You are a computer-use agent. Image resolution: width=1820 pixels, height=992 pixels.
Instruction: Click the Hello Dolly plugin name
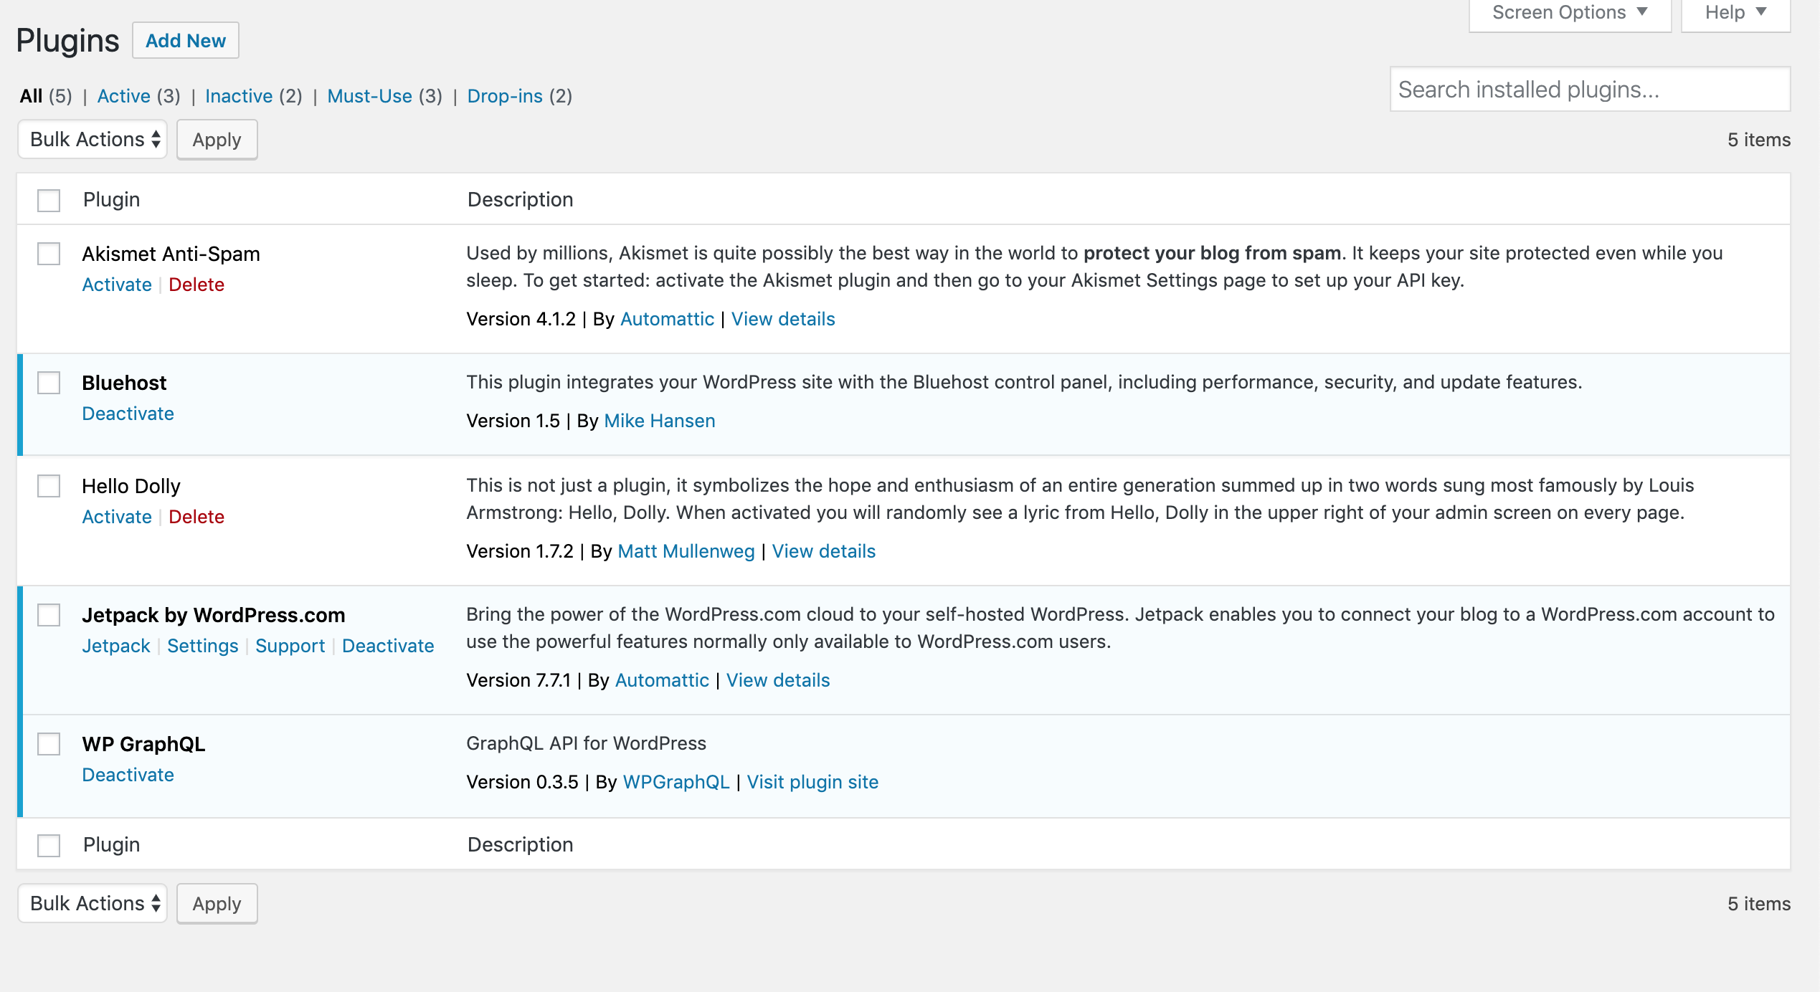coord(131,486)
